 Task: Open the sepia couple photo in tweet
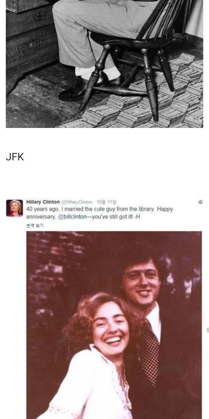click(114, 324)
